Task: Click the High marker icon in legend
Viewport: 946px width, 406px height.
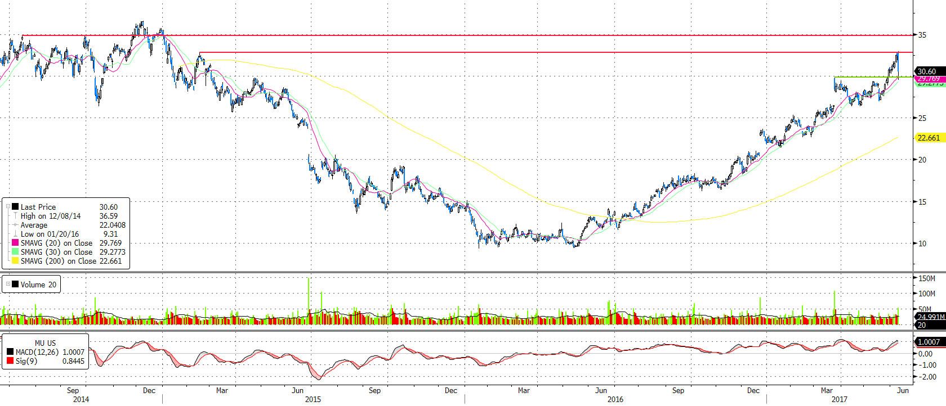Action: [15, 215]
